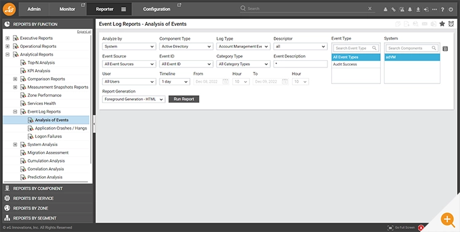This screenshot has width=460, height=232.
Task: Open Application Crashes / Hangs report
Action: pos(61,128)
